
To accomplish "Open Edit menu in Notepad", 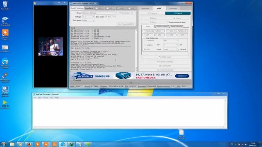I will pyautogui.click(x=39, y=98).
